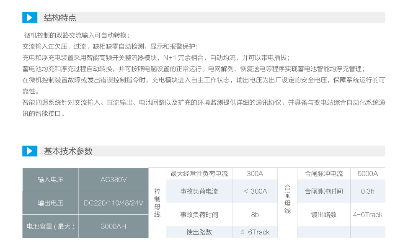Click the 输入电压 table cell
408x244 pixels.
pos(51,180)
